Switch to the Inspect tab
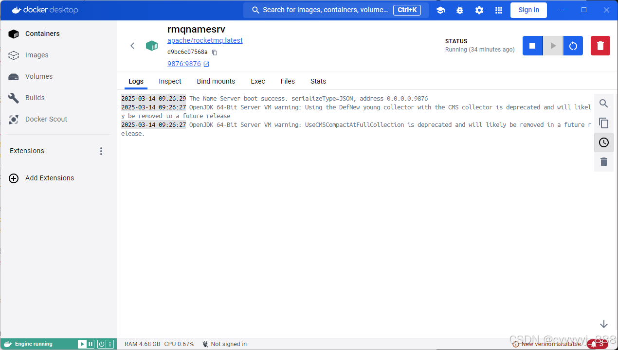Image resolution: width=618 pixels, height=350 pixels. click(169, 81)
